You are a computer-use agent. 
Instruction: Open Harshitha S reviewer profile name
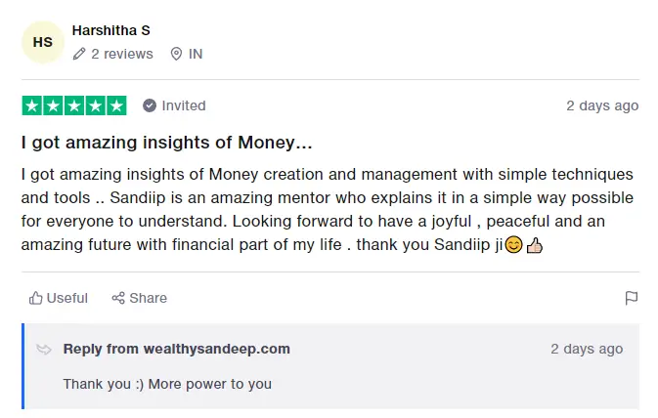point(110,30)
